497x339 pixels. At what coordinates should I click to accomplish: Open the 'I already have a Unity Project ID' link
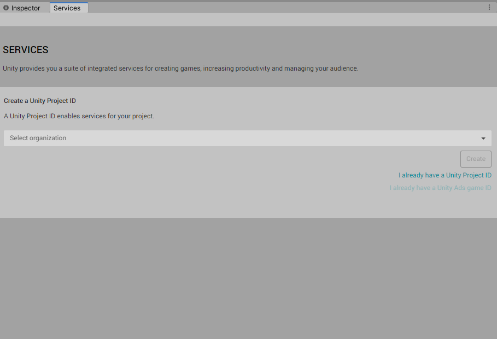click(445, 175)
